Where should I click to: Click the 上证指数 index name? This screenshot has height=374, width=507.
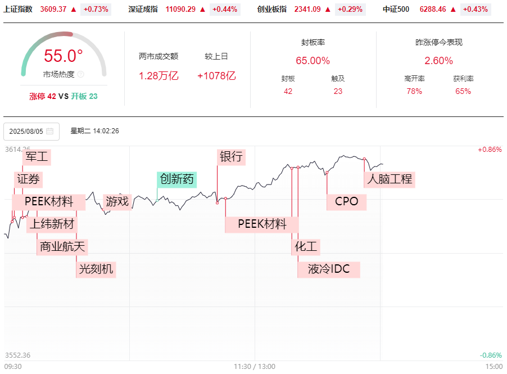point(18,9)
